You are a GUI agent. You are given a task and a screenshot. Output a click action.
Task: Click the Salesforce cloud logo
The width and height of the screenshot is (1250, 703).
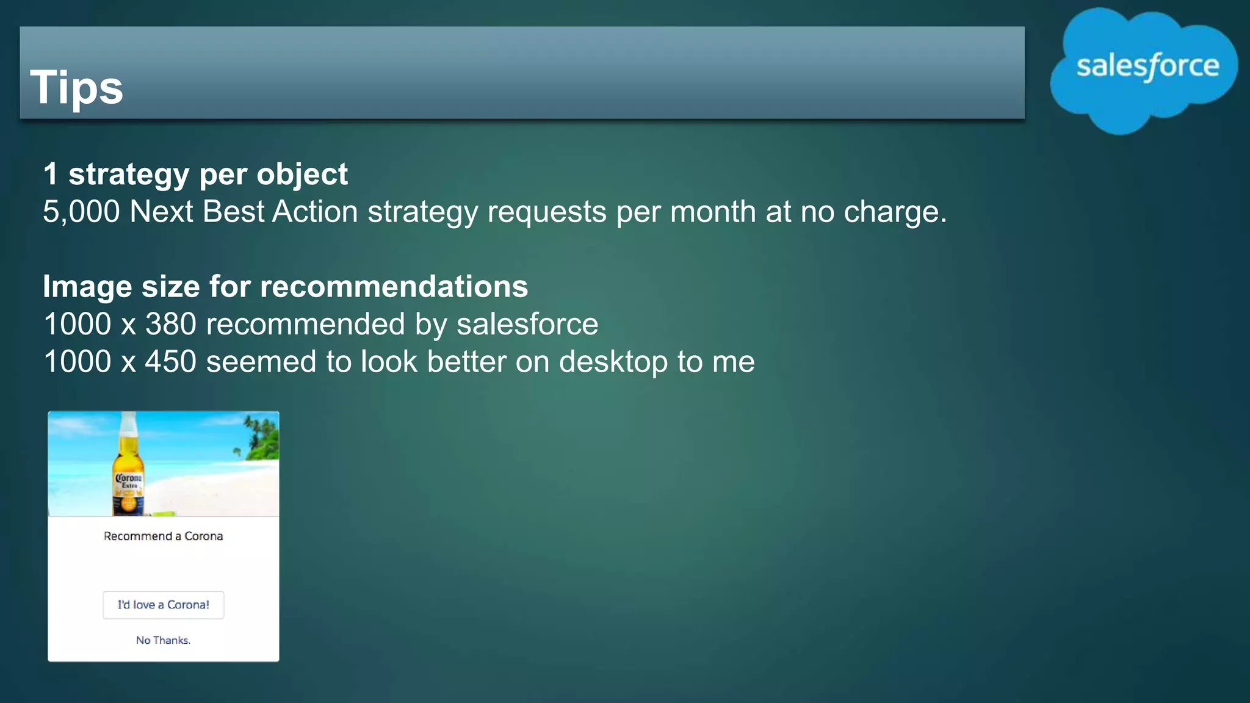(1144, 70)
